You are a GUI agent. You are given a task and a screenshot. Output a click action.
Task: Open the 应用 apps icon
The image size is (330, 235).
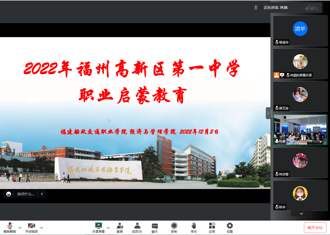pyautogui.click(x=212, y=226)
